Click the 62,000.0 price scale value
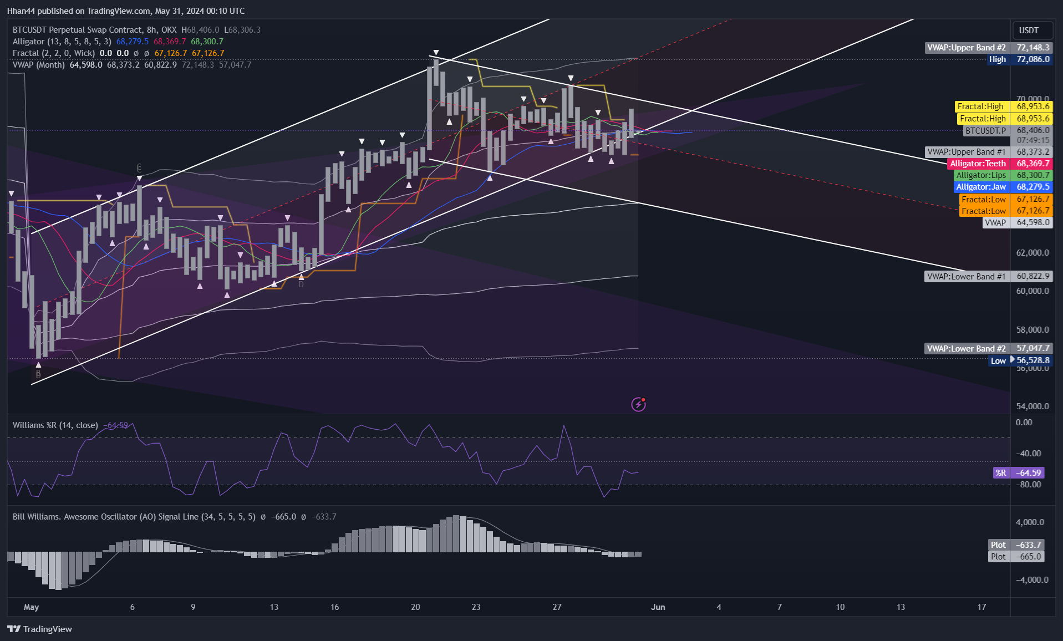Viewport: 1063px width, 641px height. point(1032,253)
